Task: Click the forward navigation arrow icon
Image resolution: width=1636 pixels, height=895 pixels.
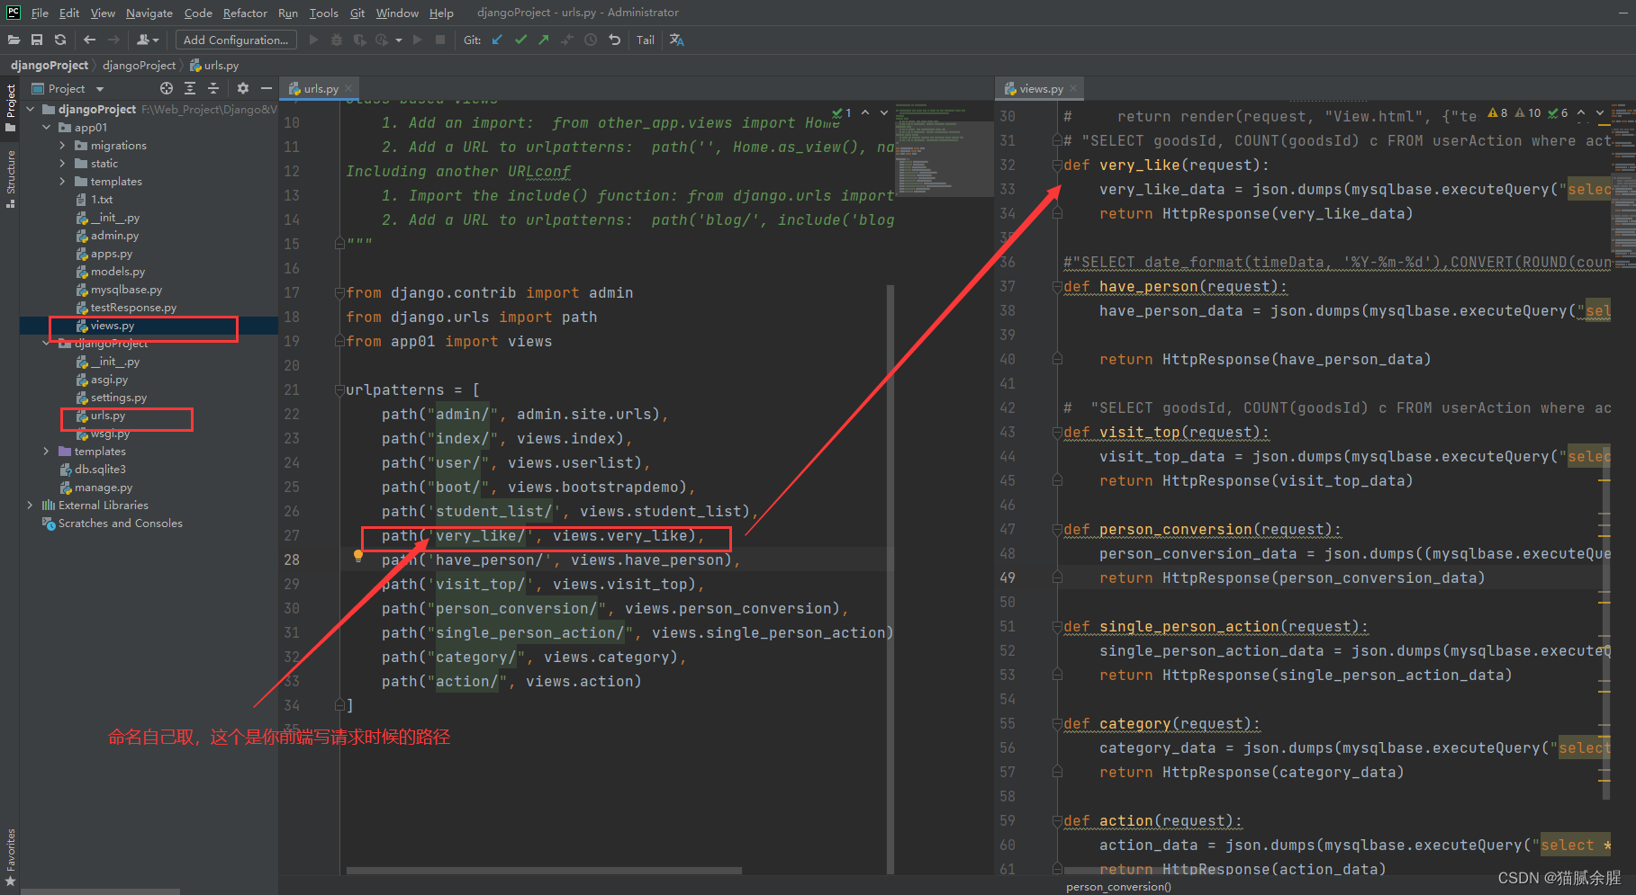Action: pyautogui.click(x=113, y=40)
